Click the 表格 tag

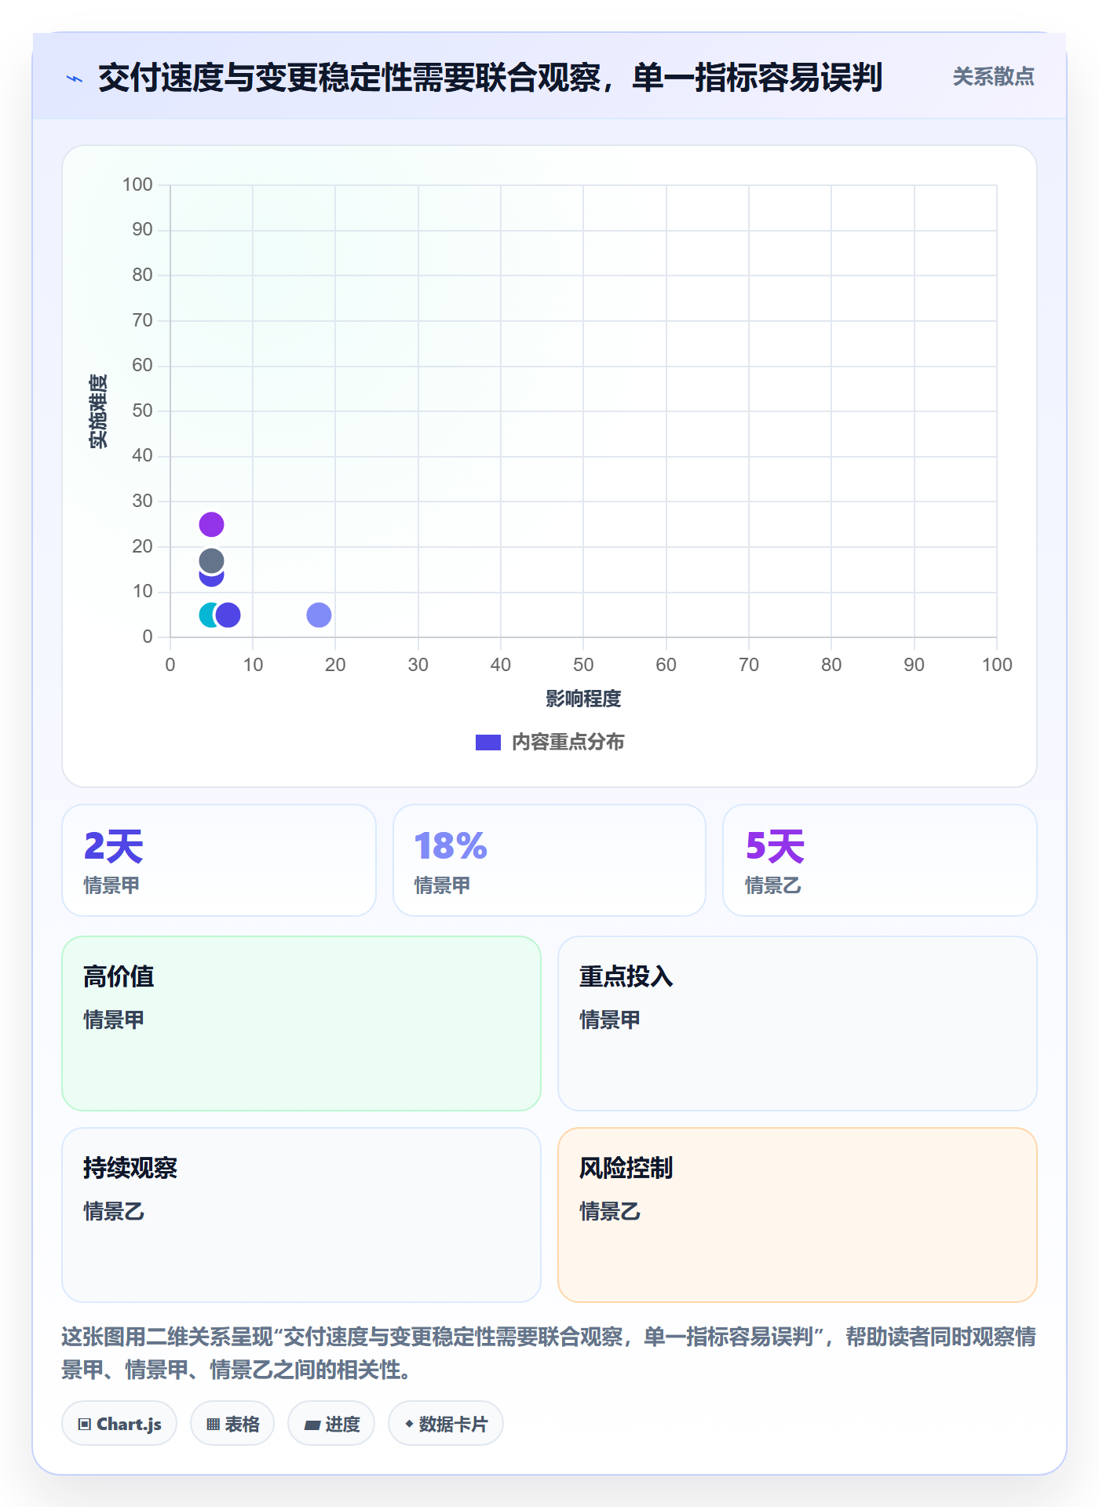point(232,1424)
